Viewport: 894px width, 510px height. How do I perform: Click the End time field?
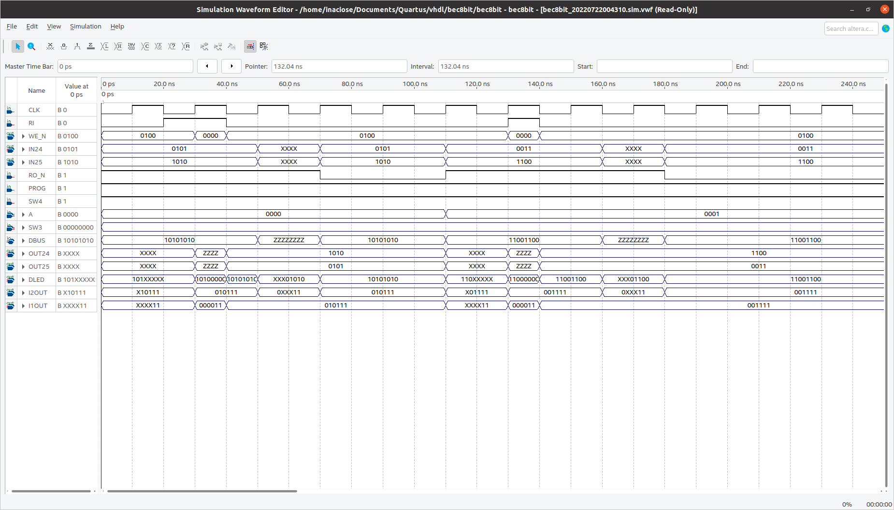(821, 66)
